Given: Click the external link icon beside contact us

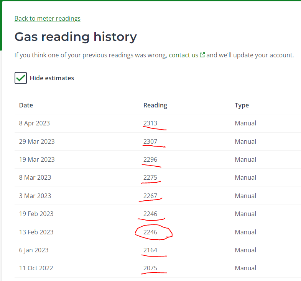Looking at the screenshot, I should tap(202, 55).
